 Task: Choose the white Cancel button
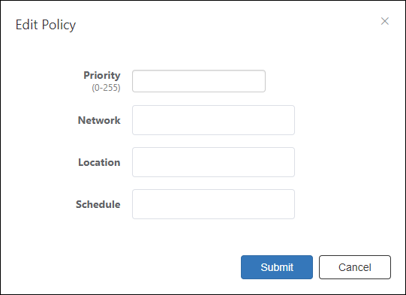(355, 267)
